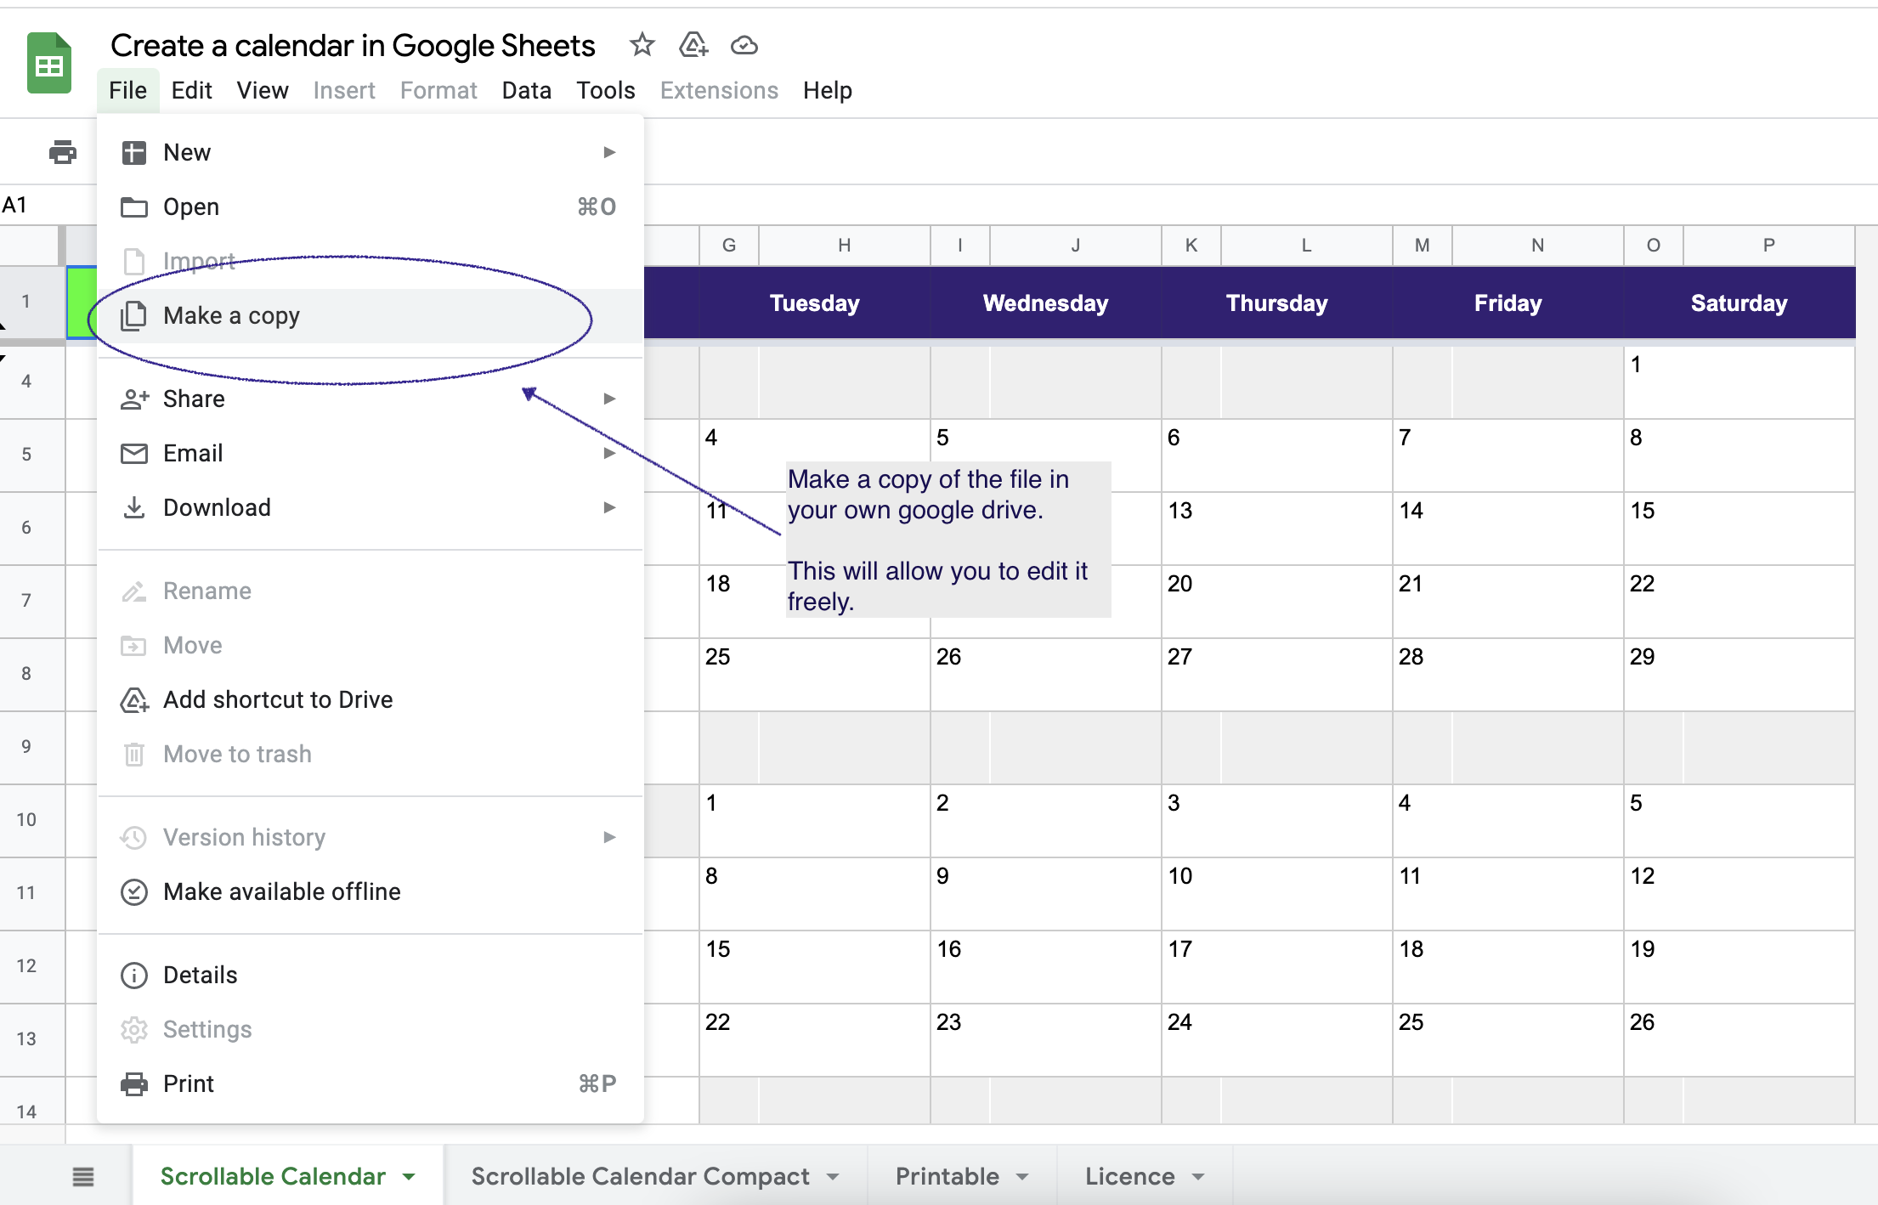This screenshot has width=1878, height=1205.
Task: Expand the Version history submenu arrow
Action: [609, 838]
